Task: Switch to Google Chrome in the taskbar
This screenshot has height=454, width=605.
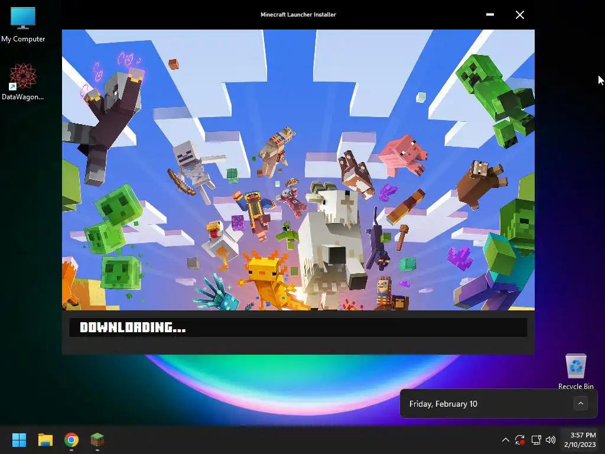Action: click(x=71, y=440)
